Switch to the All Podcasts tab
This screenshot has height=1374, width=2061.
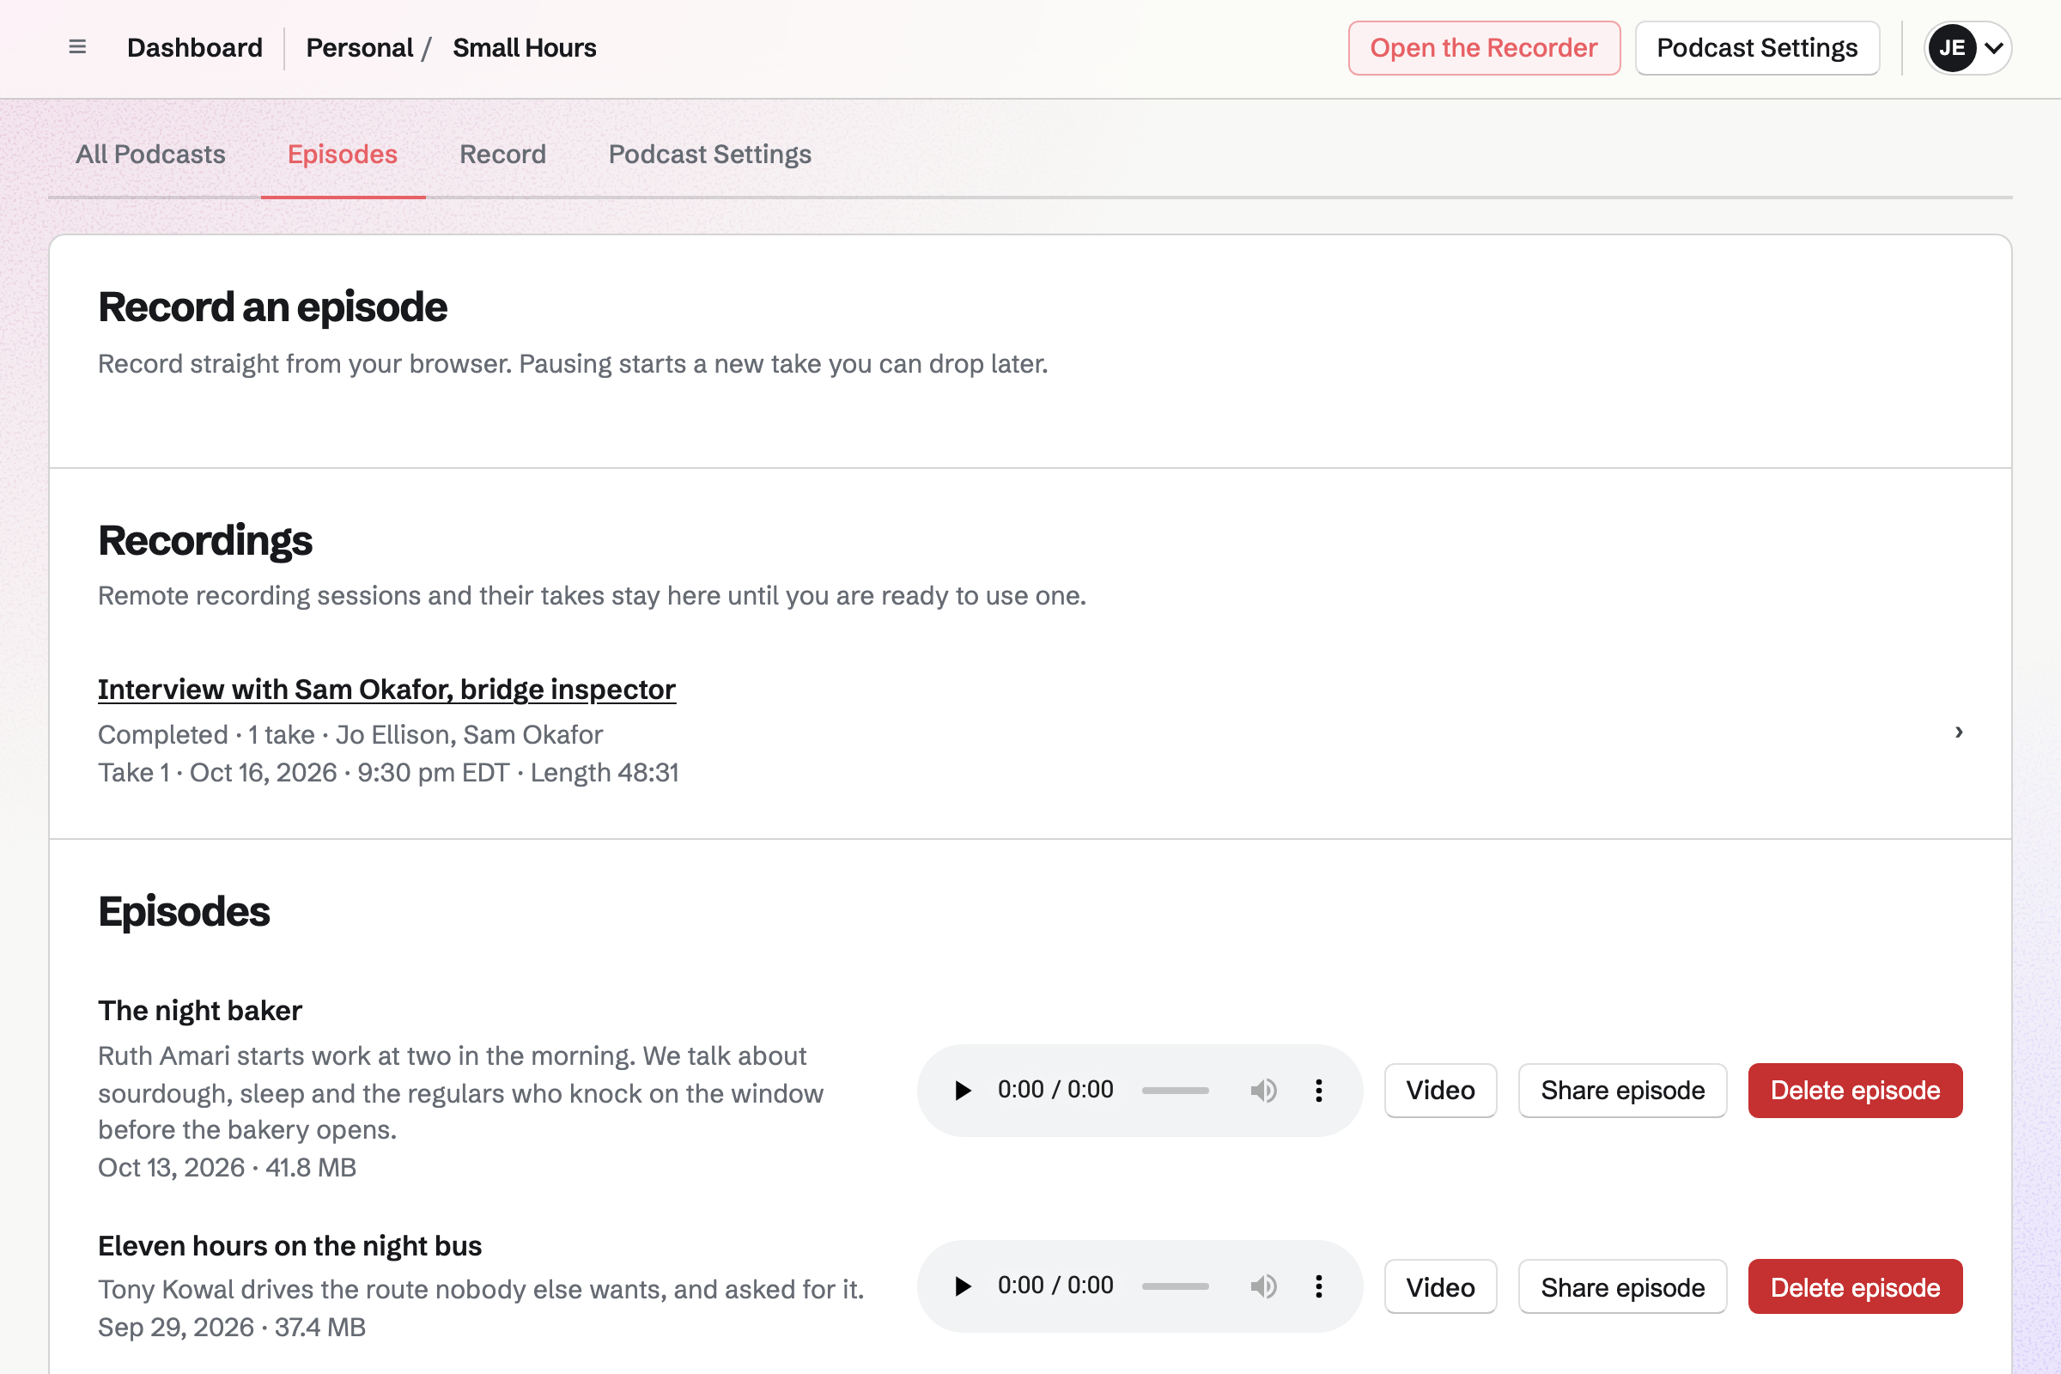[151, 155]
